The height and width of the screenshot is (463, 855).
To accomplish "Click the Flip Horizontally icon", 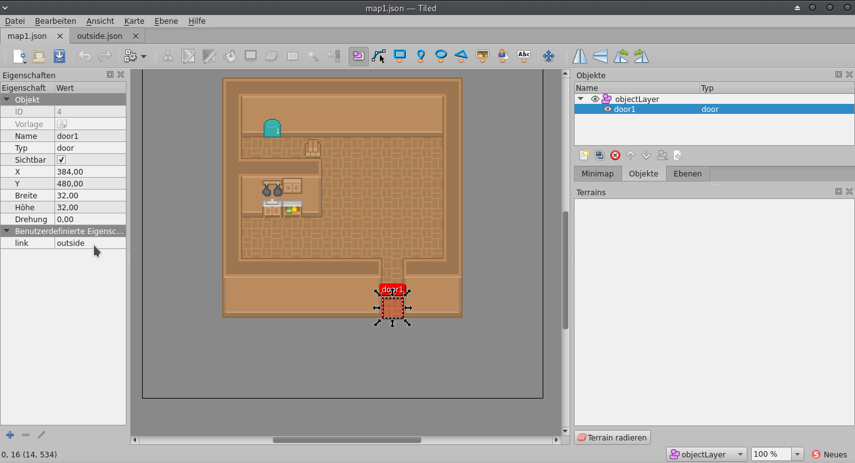I will pyautogui.click(x=580, y=56).
